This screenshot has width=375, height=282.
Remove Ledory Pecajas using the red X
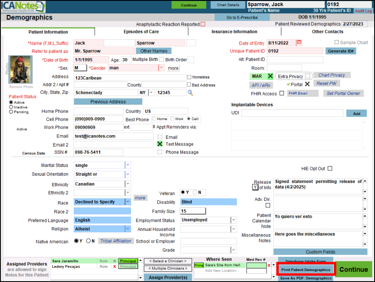[x=114, y=267]
